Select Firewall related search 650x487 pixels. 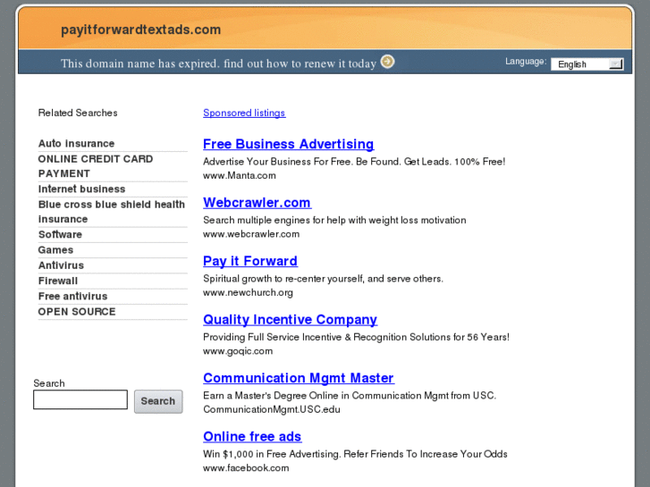[58, 281]
